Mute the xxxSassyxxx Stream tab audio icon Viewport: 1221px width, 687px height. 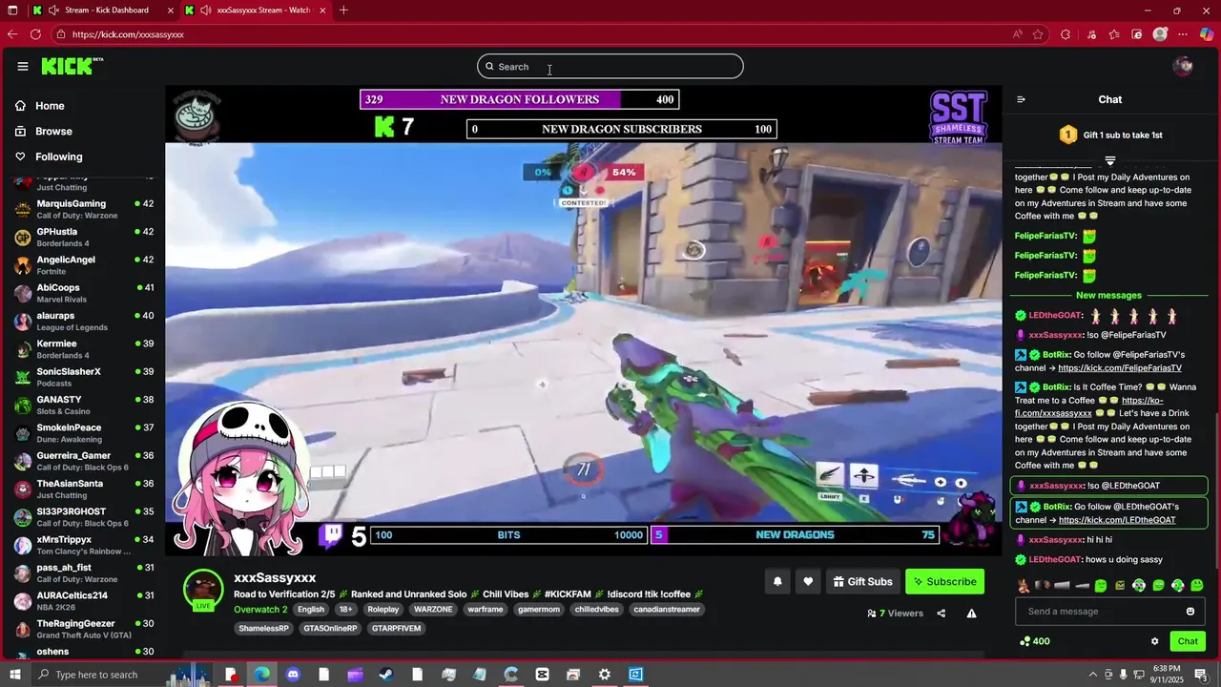tap(207, 10)
